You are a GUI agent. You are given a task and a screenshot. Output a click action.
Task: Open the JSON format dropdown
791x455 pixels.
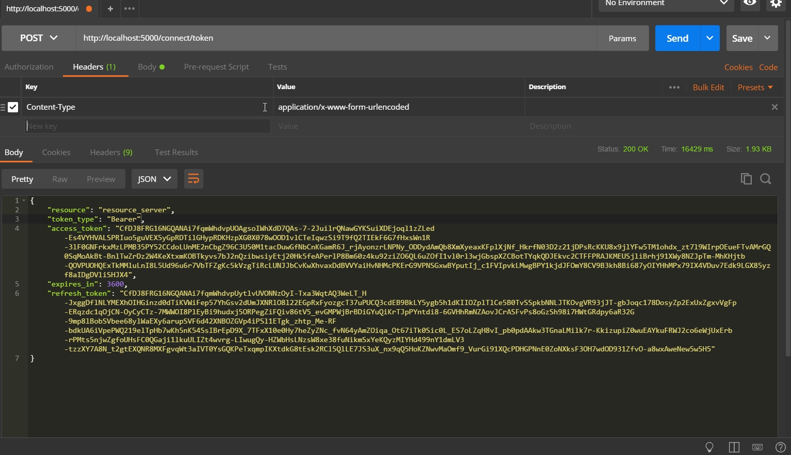pos(154,179)
